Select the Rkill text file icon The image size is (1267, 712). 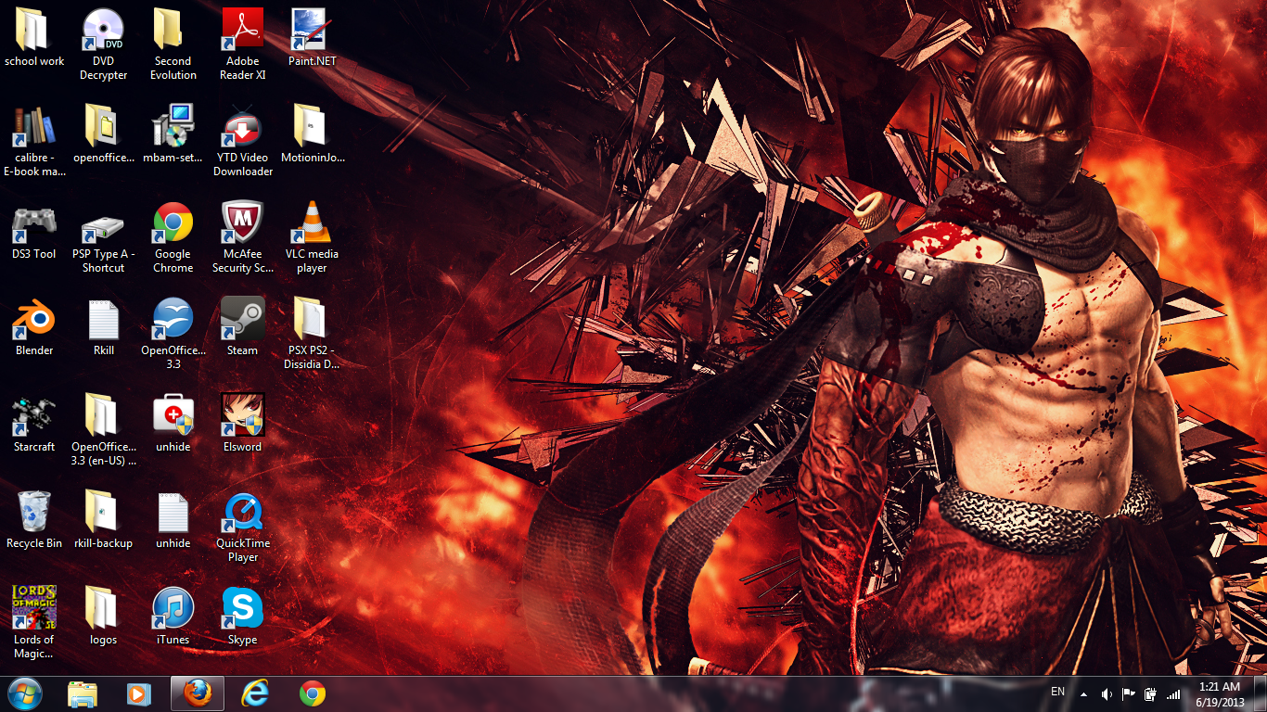coord(103,319)
